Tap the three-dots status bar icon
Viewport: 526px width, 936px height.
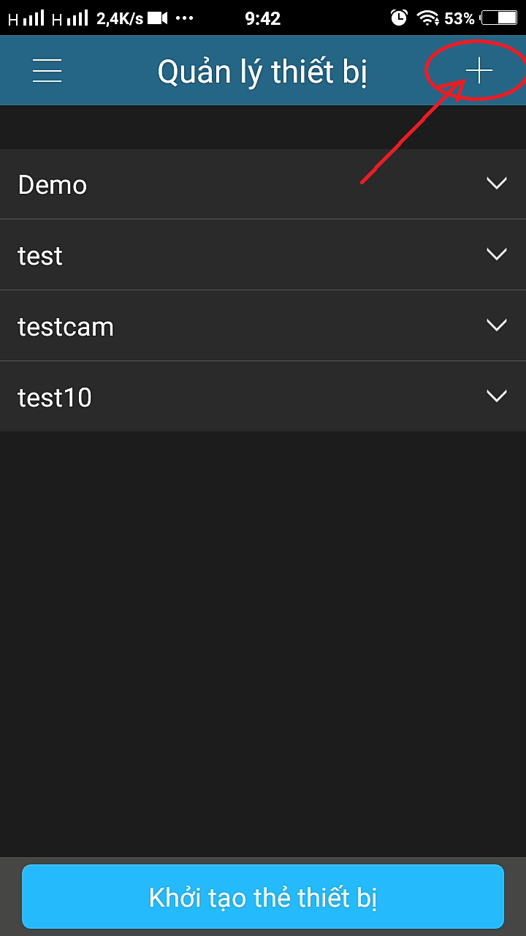185,18
